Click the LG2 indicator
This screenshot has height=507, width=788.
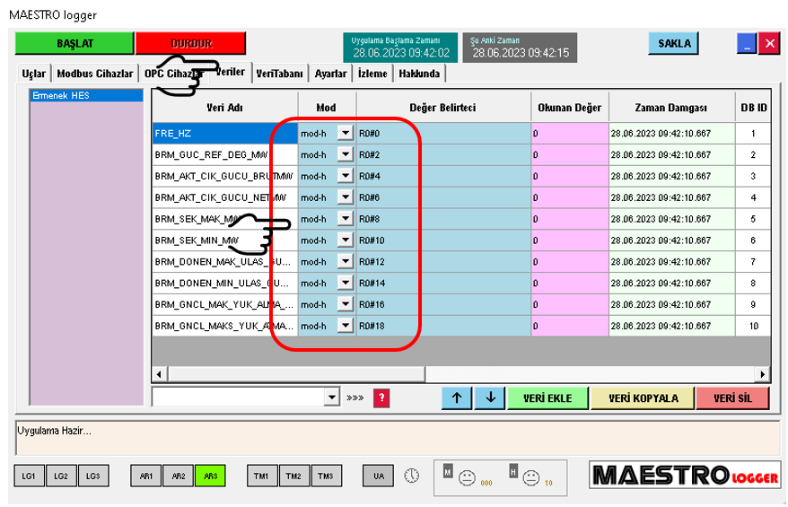(61, 476)
